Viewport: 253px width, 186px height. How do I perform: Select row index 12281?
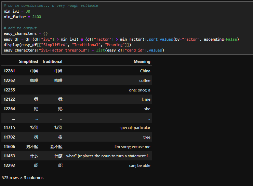10,71
